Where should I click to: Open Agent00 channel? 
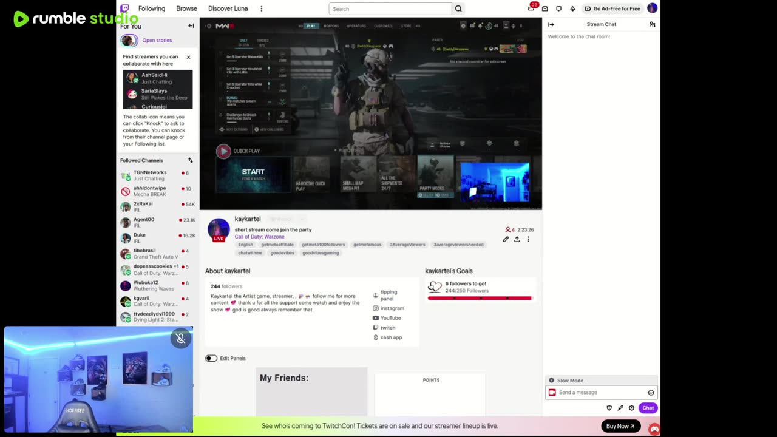(157, 222)
